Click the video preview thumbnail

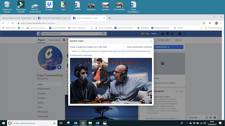(111, 81)
